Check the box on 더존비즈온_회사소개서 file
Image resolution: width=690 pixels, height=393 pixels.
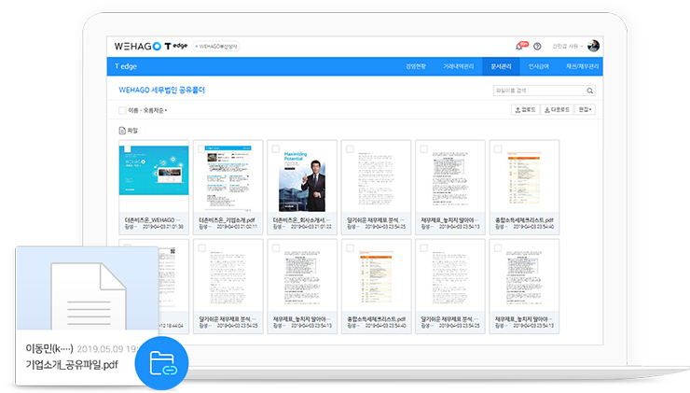(x=275, y=149)
